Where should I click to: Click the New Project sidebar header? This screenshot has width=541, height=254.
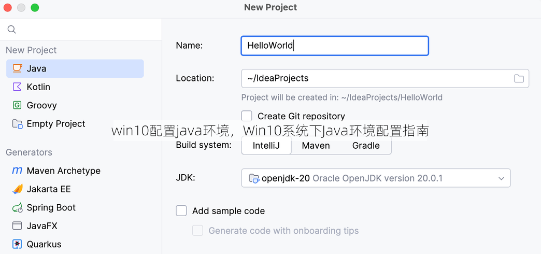tap(31, 50)
